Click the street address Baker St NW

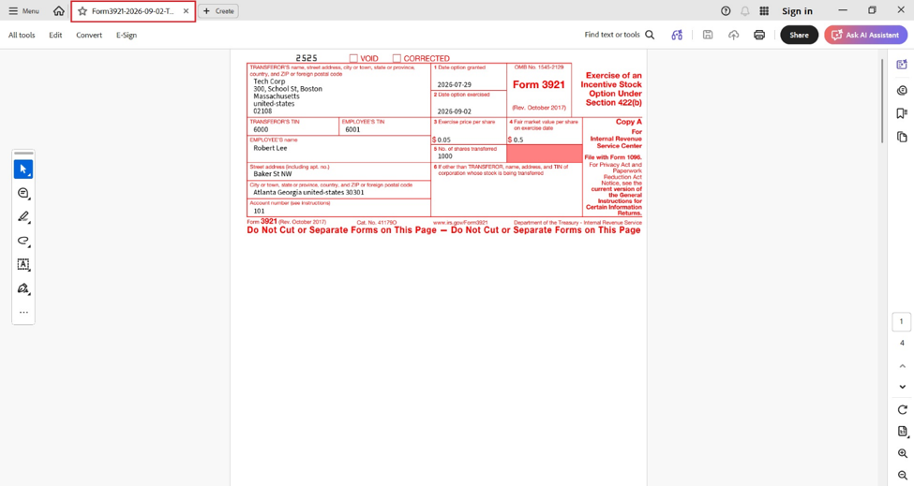coord(272,174)
